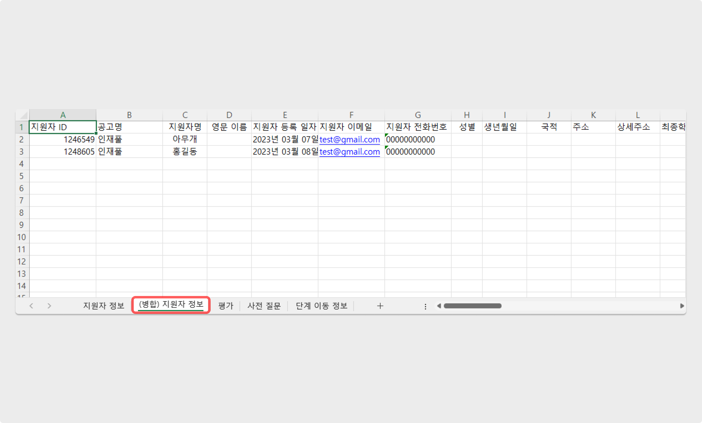Click the scroll right arrow of horizontal scrollbar
702x423 pixels.
pyautogui.click(x=682, y=306)
